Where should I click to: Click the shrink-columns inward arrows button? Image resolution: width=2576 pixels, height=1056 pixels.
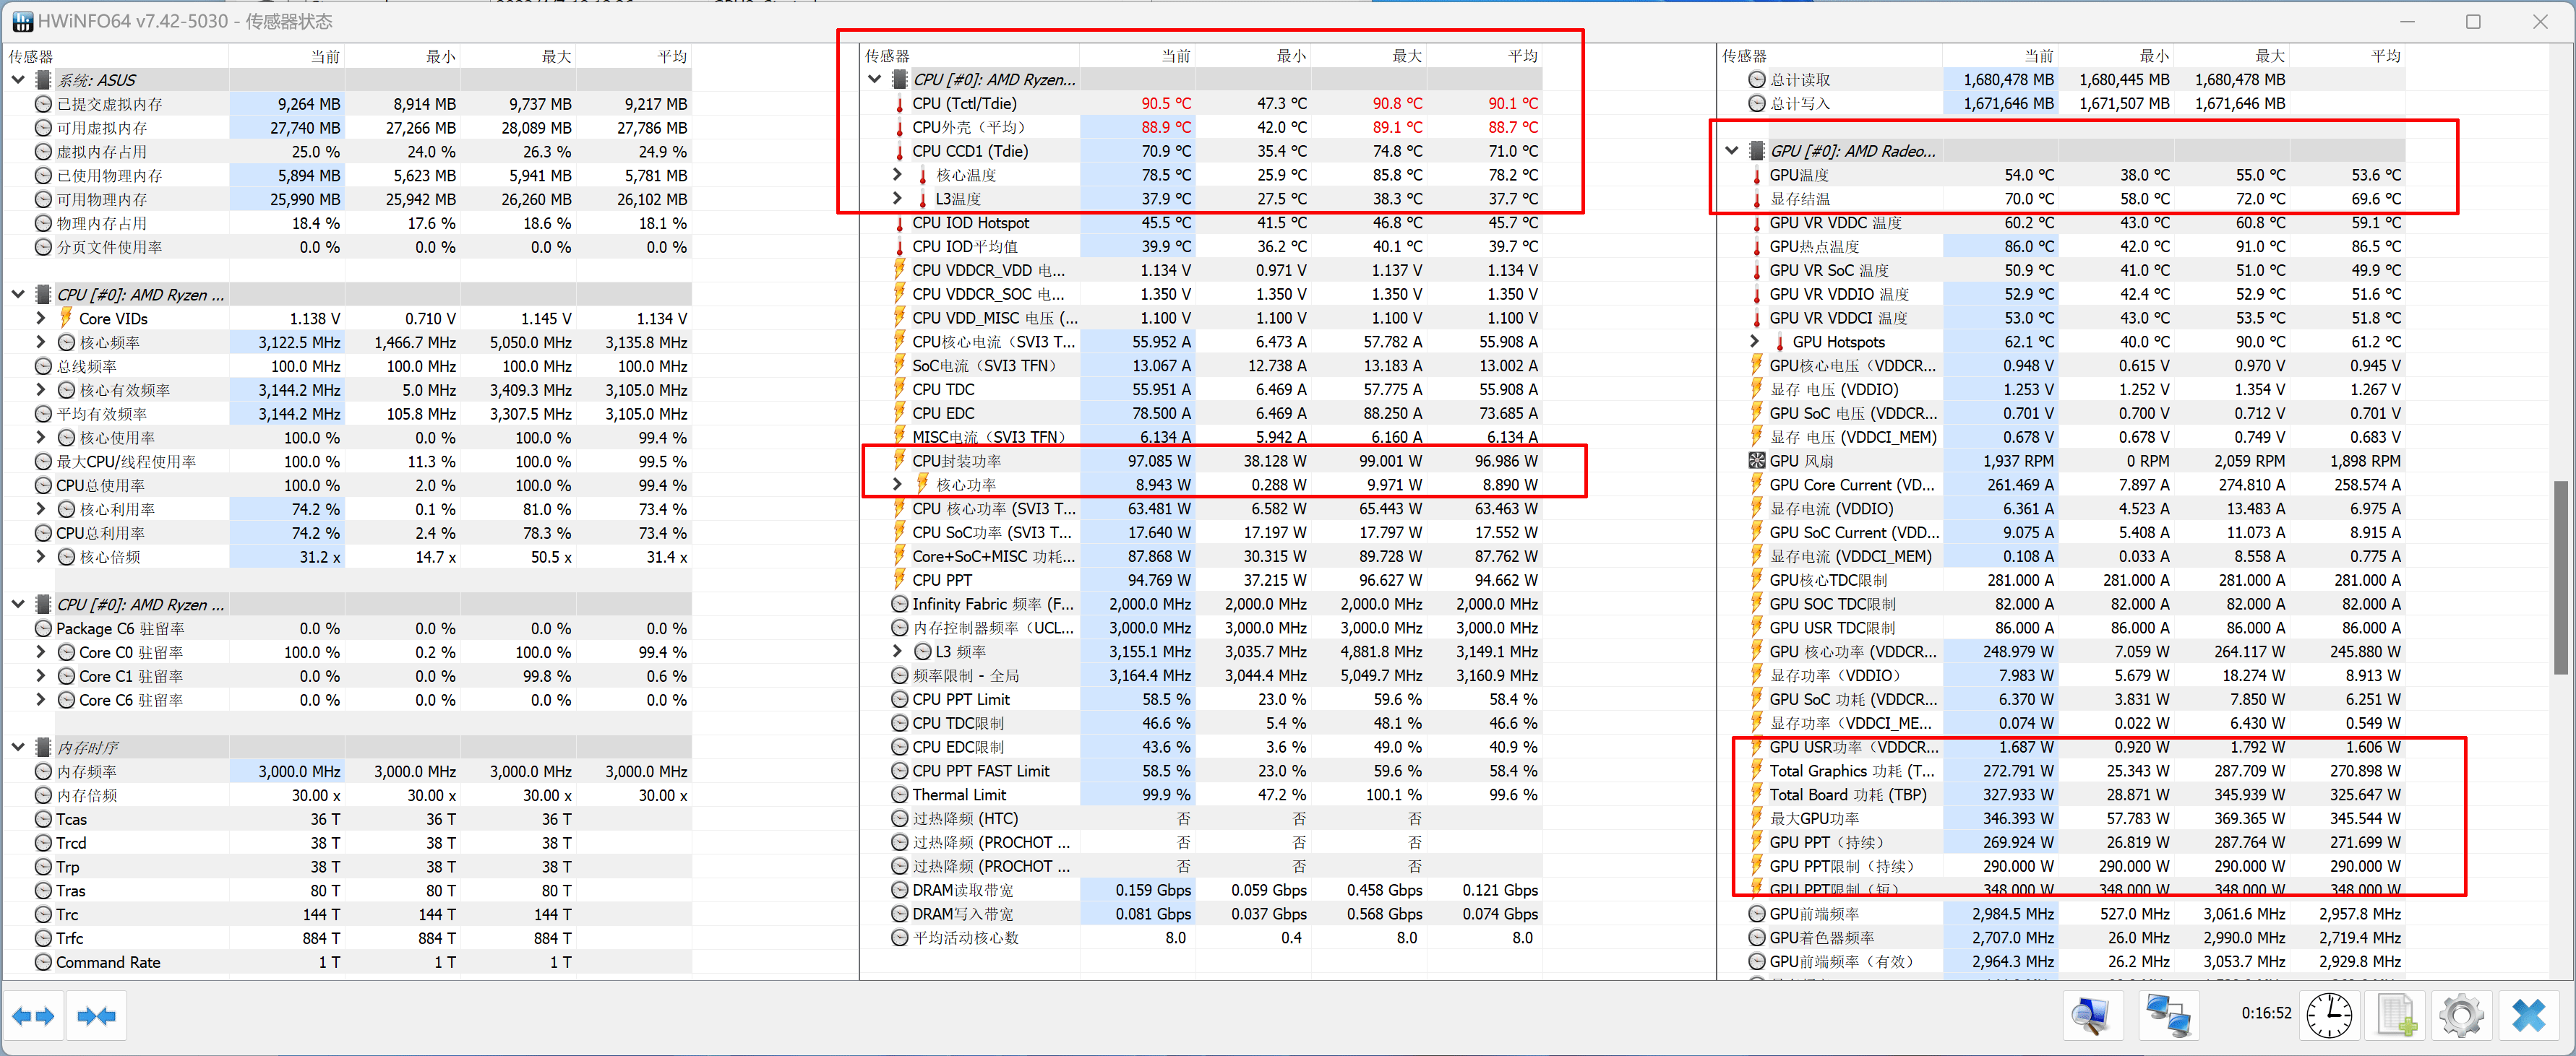97,1016
